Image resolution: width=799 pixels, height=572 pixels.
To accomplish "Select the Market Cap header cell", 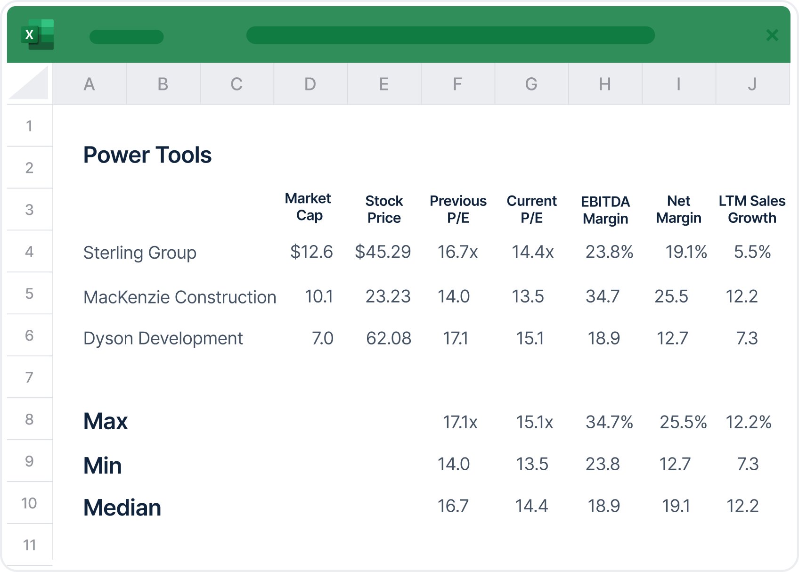I will 308,209.
